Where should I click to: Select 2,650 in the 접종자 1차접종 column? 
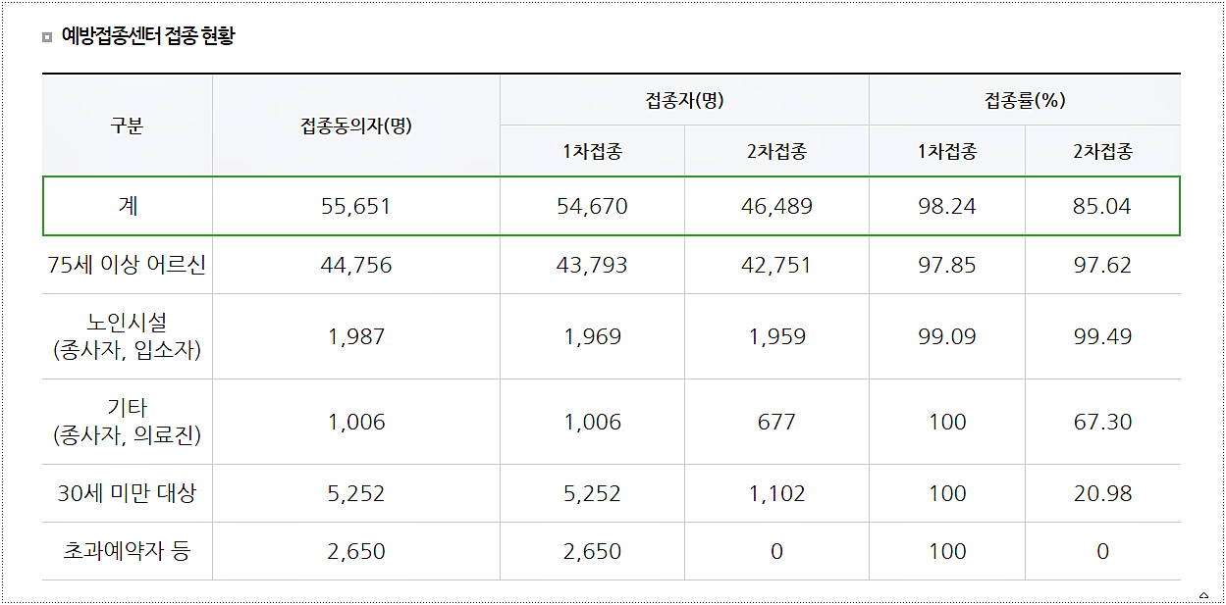(x=592, y=552)
